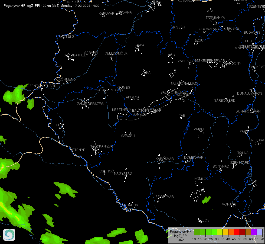
Task: Click the ZALAEGERSZEG city label
Action: coord(90,104)
